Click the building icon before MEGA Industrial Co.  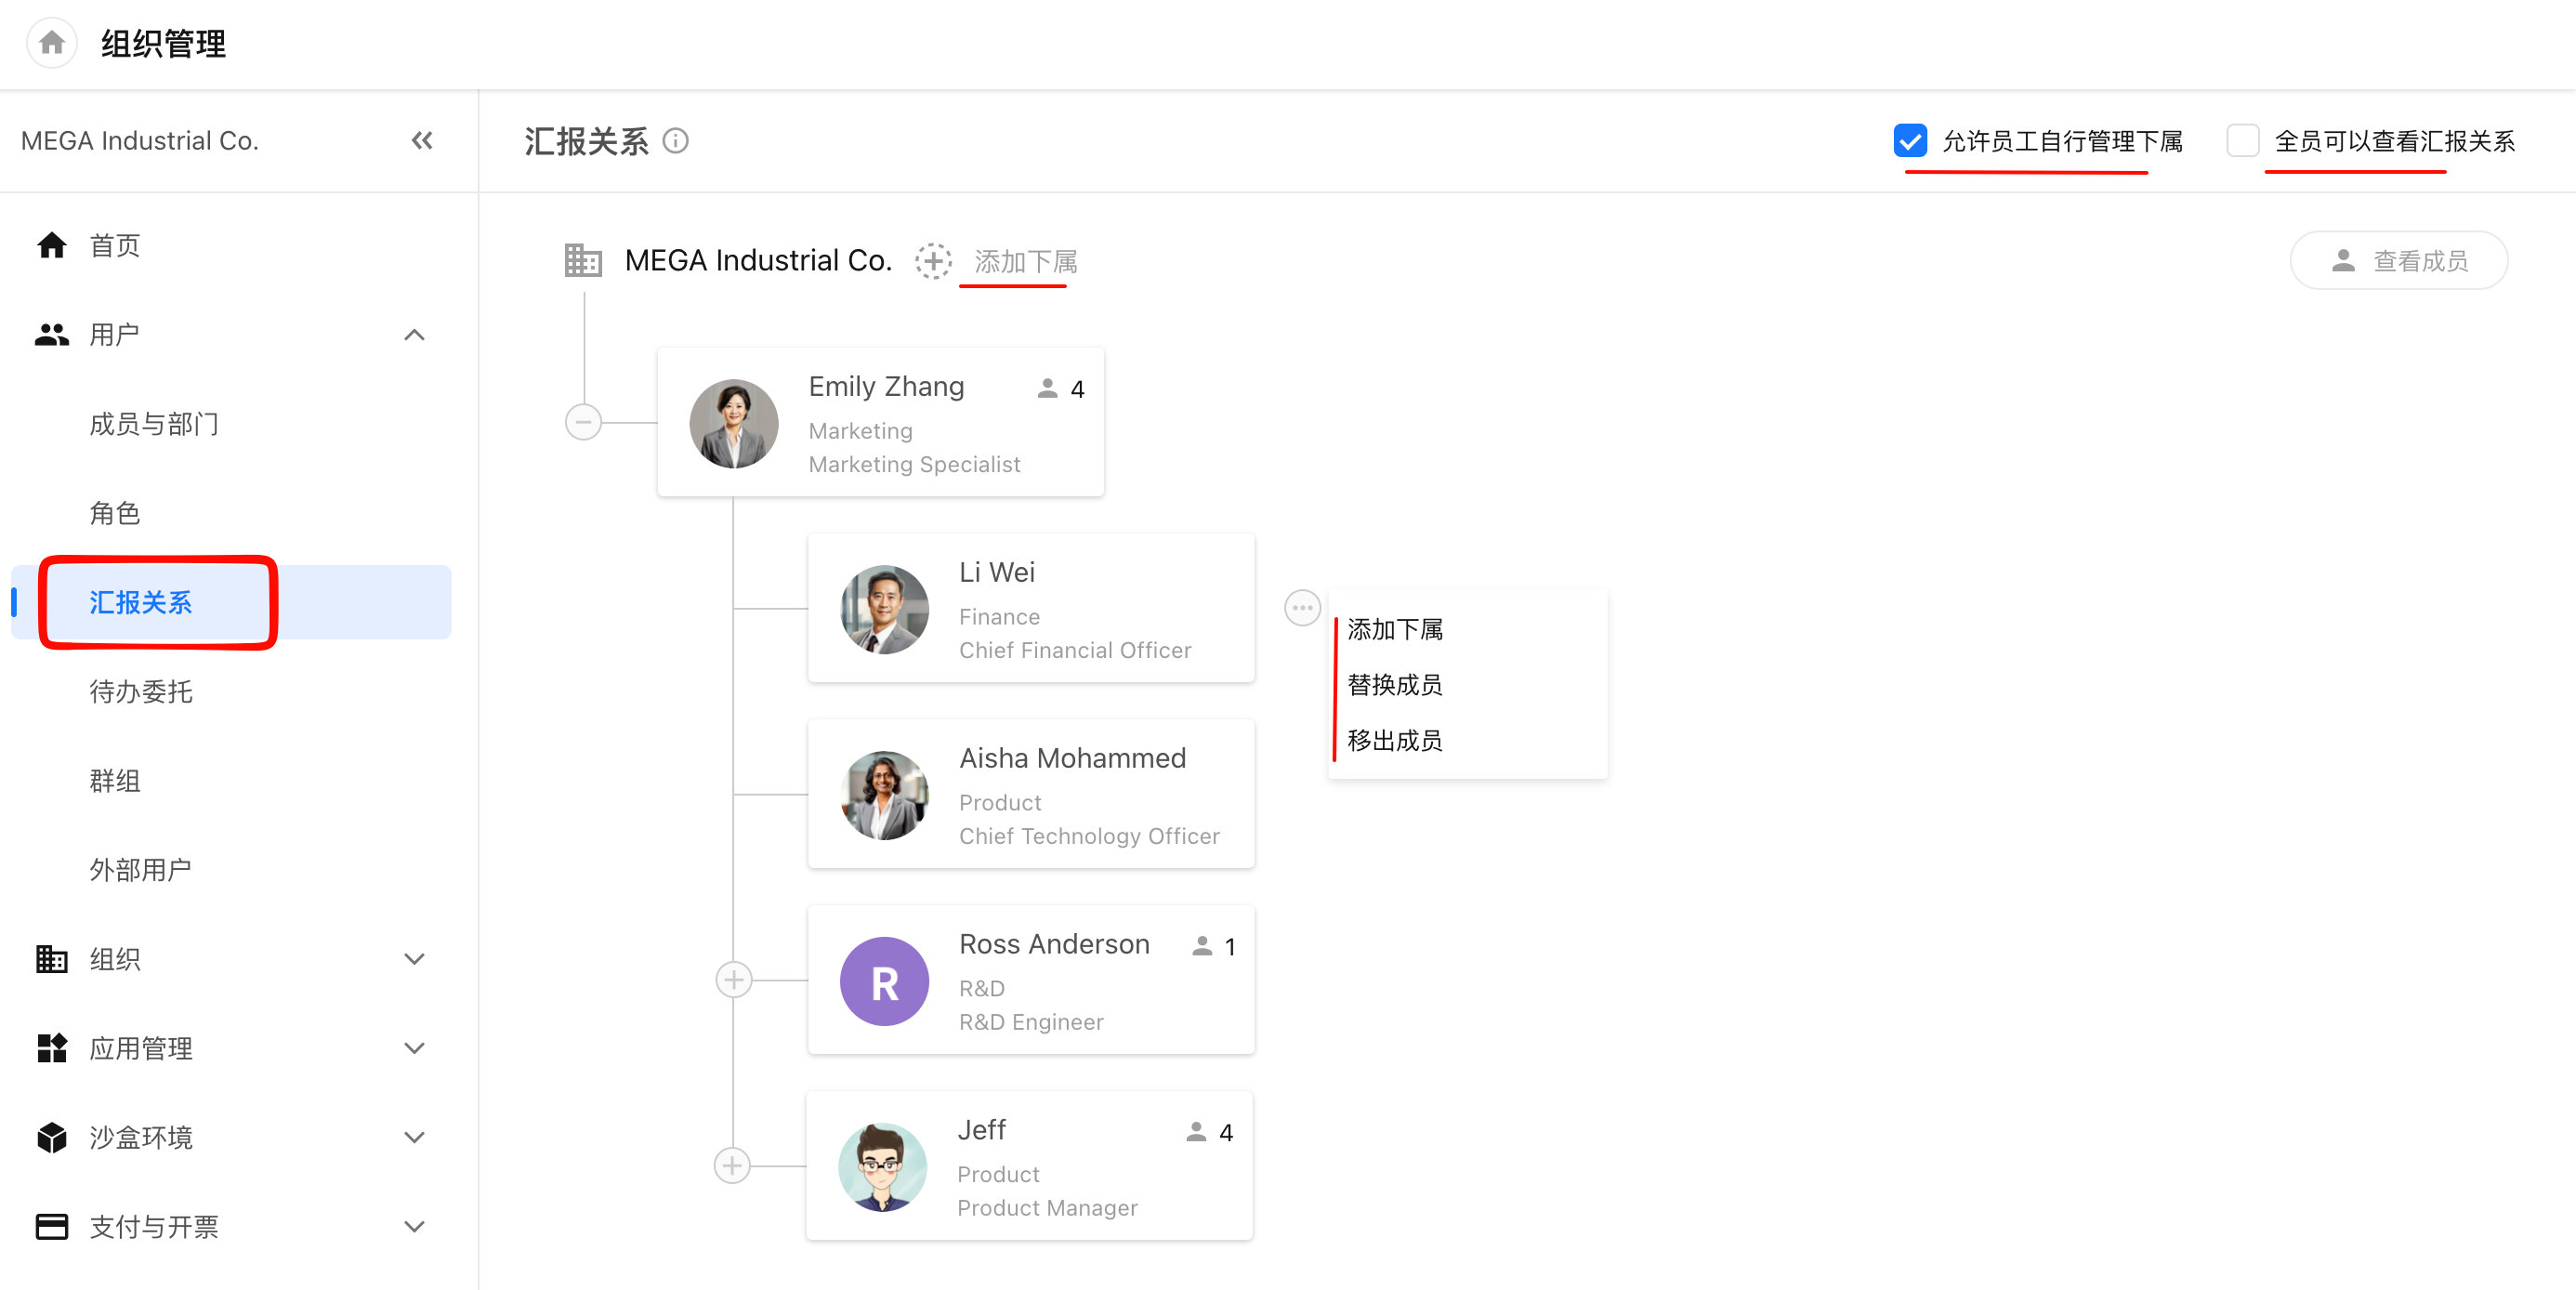[583, 260]
